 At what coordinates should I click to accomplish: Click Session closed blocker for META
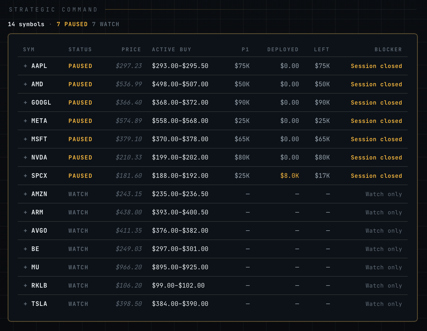click(377, 121)
